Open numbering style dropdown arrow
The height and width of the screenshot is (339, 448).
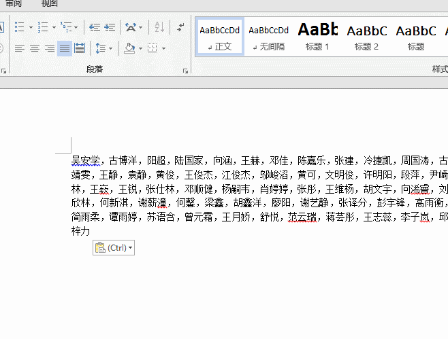point(54,27)
